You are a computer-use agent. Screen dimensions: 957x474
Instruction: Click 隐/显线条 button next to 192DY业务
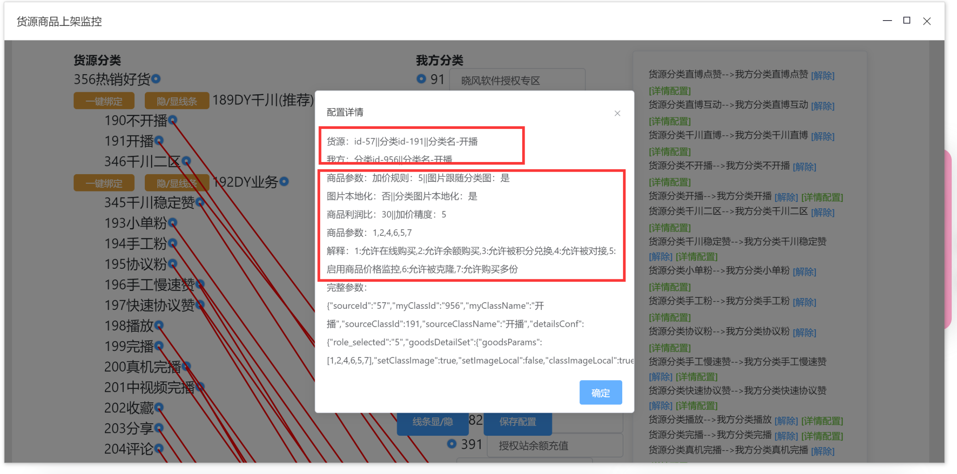tap(177, 183)
